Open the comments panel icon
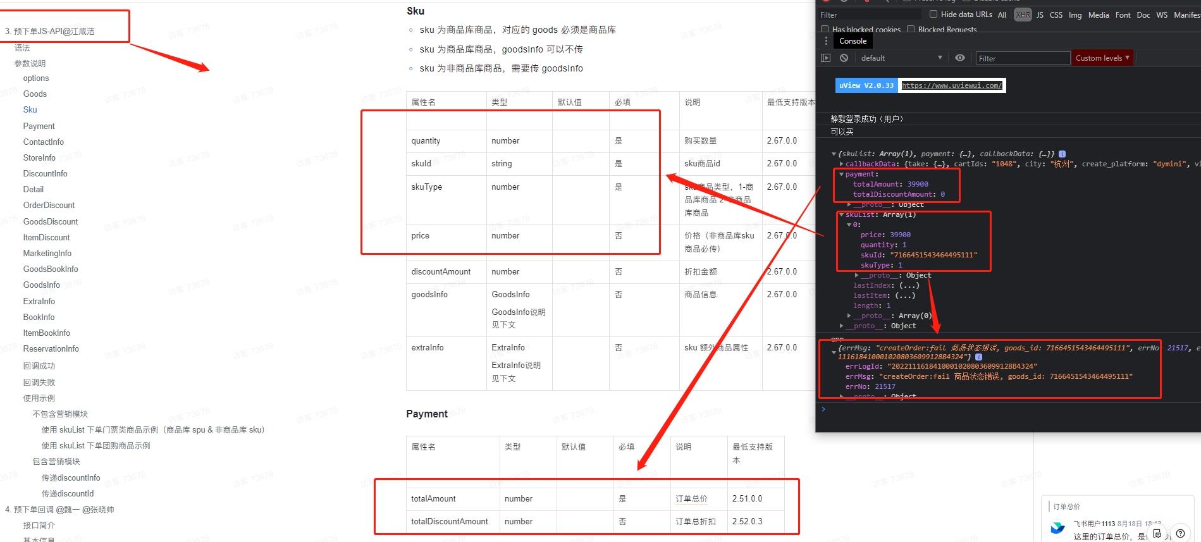Screen dimensions: 1201x542 (1157, 533)
